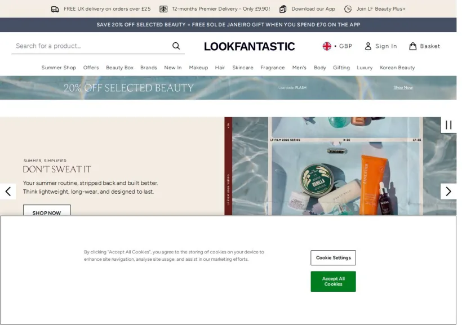Click the Premier Delivery gift box icon
The width and height of the screenshot is (462, 325).
163,9
